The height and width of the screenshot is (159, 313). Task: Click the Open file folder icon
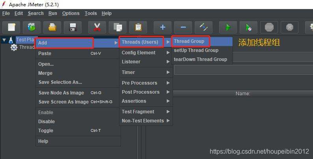coord(52,27)
